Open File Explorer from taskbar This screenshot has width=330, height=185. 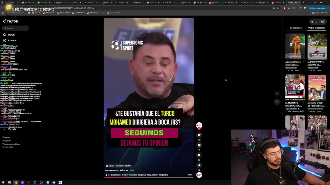[10, 182]
